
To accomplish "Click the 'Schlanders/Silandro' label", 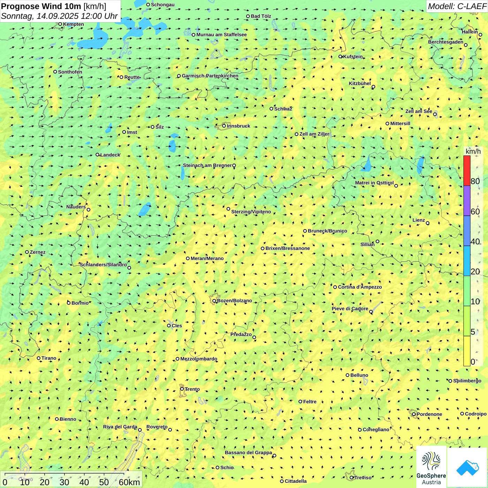I will point(103,265).
